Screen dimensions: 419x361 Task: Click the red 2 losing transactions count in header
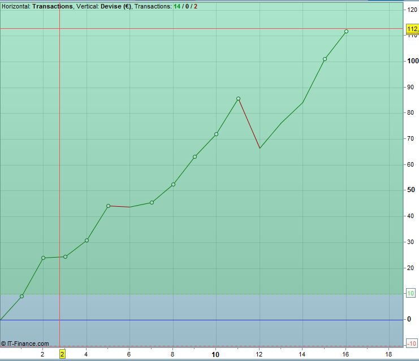point(196,6)
